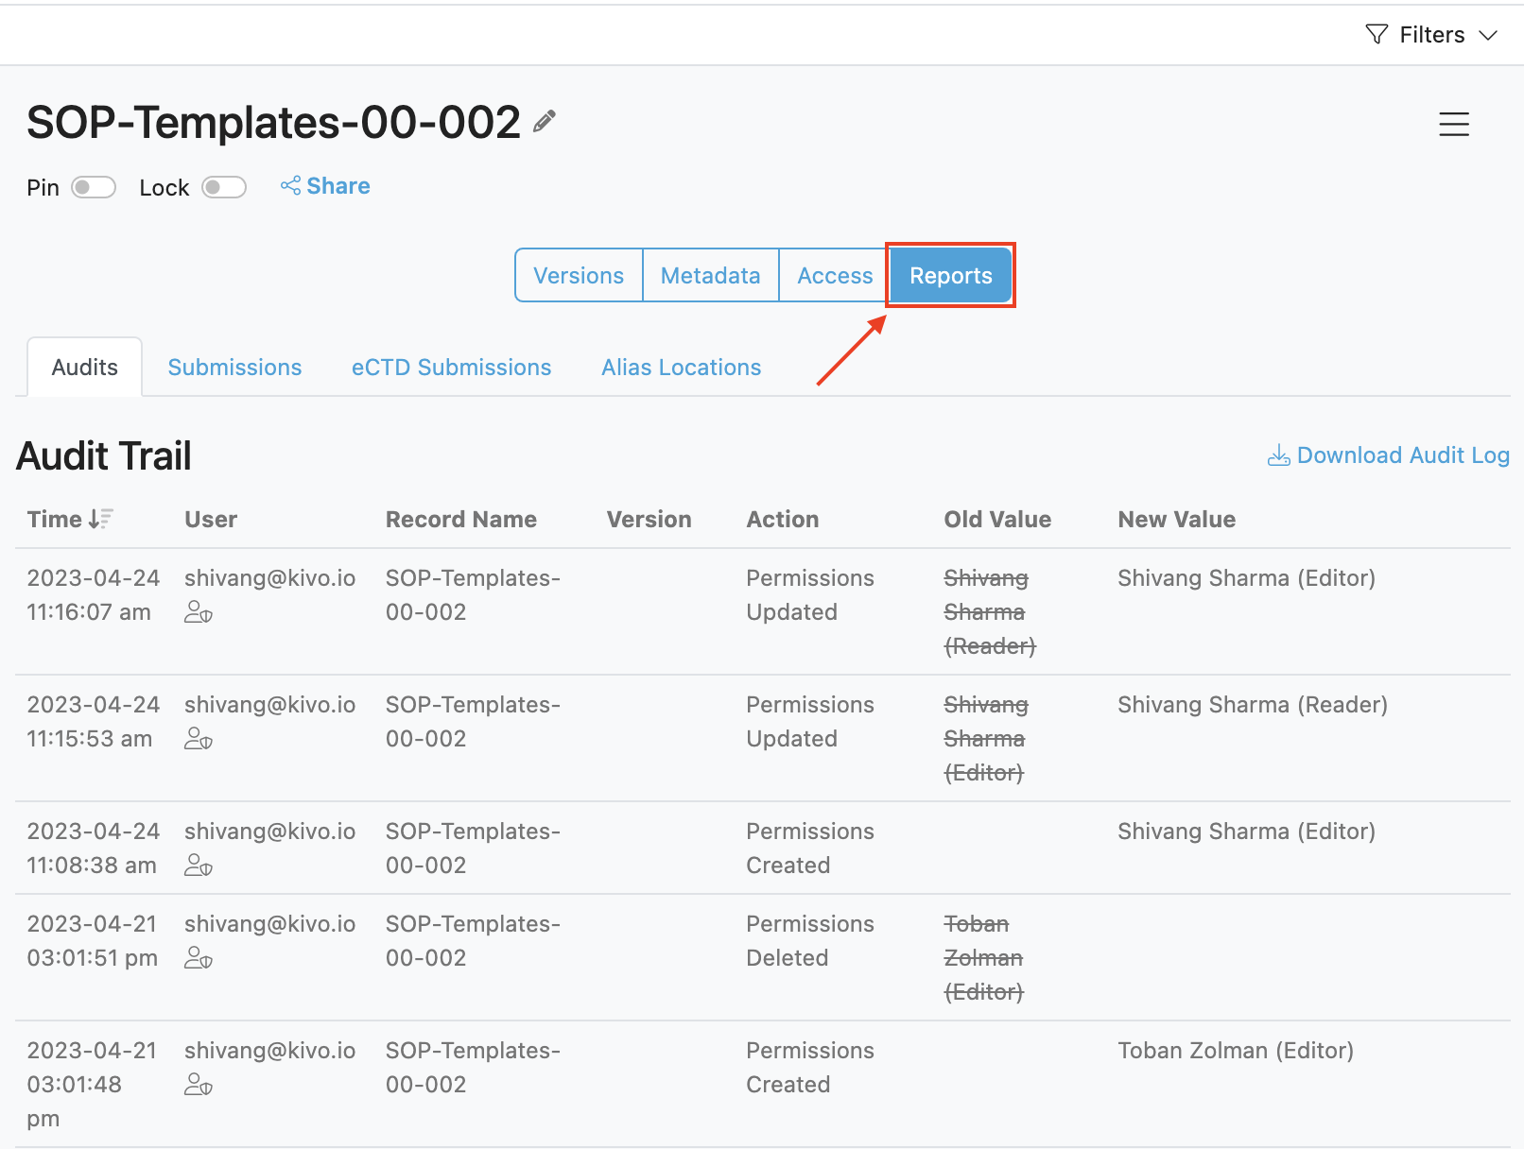Open the Submissions sub-tab
The width and height of the screenshot is (1524, 1149).
click(234, 368)
